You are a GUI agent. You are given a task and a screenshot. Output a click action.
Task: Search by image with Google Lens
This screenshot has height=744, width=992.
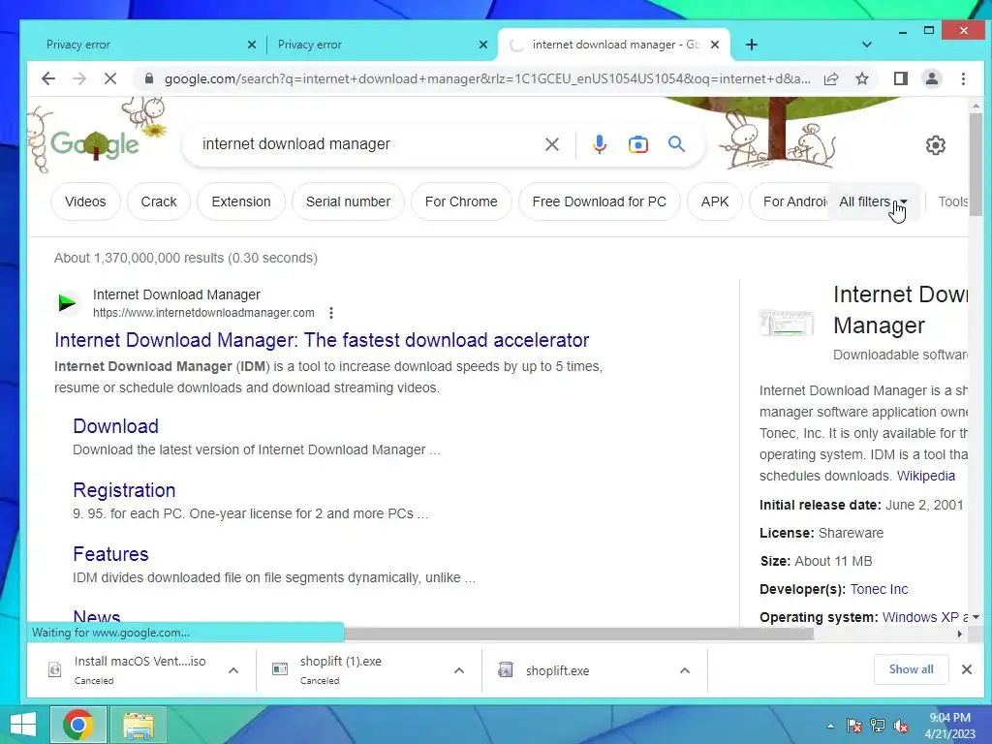[x=637, y=144]
